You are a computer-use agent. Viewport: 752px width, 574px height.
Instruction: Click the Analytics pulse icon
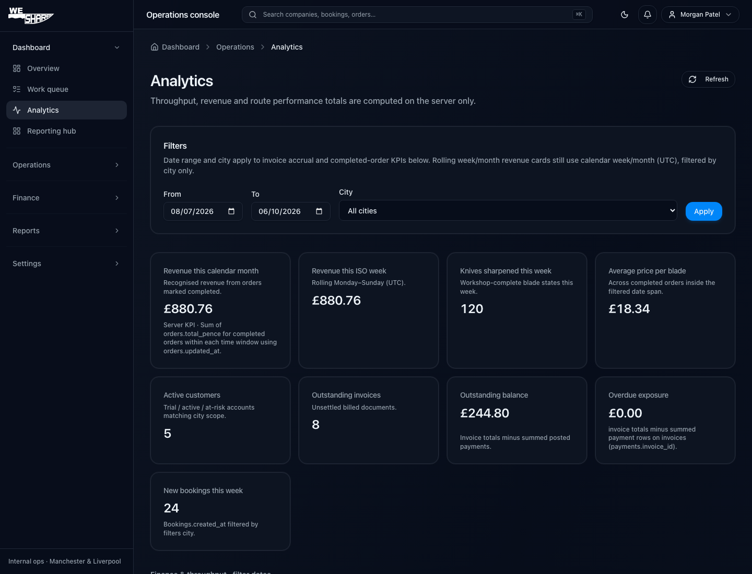point(17,110)
